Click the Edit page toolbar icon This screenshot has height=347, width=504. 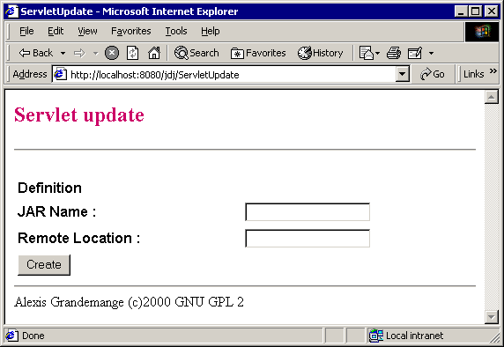[415, 53]
